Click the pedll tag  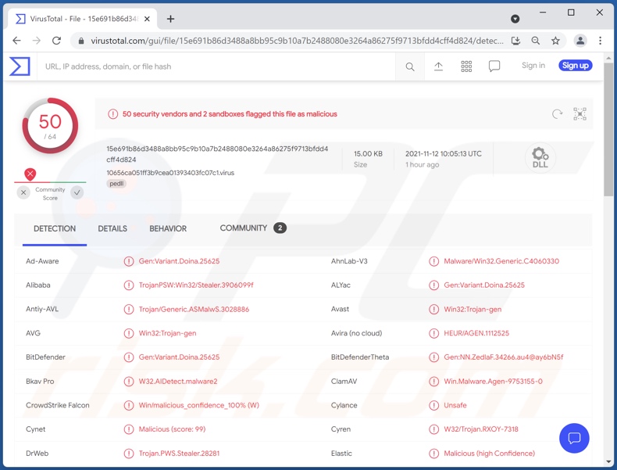point(116,184)
